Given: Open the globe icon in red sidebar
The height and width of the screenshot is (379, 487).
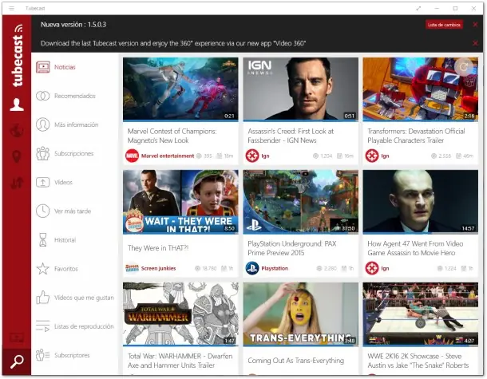Looking at the screenshot, I should tap(17, 130).
